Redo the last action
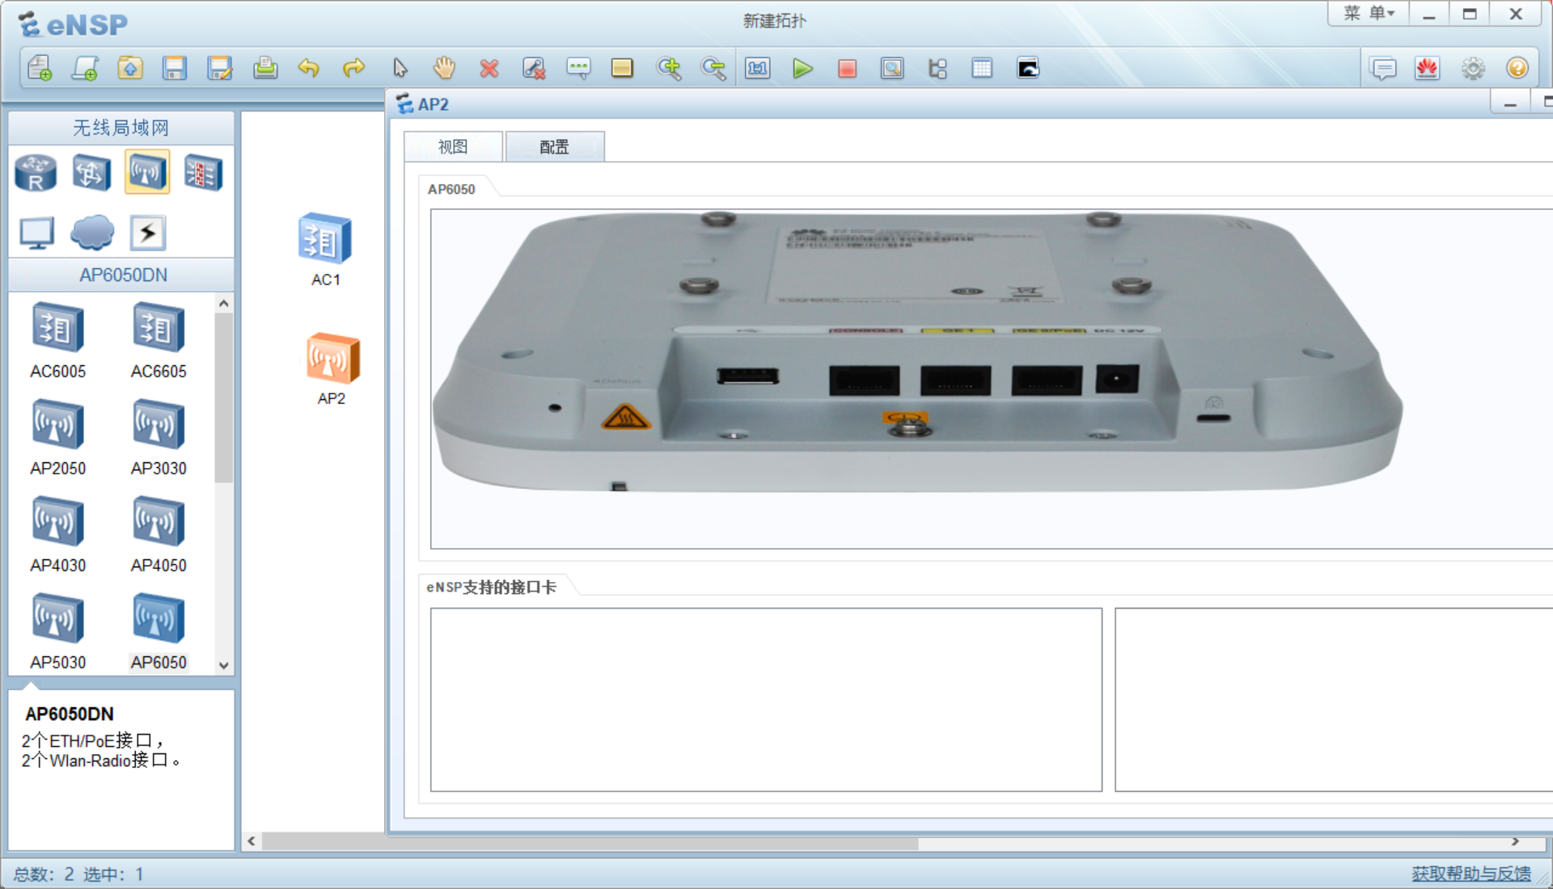This screenshot has height=889, width=1553. click(x=353, y=68)
